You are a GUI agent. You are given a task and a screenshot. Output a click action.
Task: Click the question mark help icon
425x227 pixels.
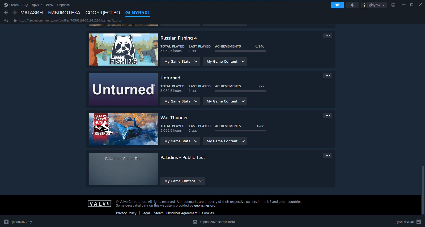coord(364,5)
